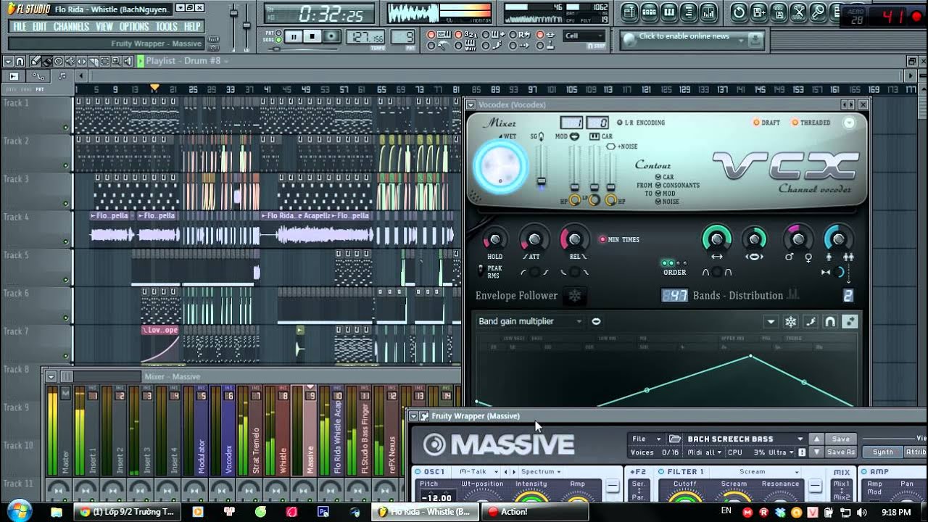Viewport: 928px width, 522px height.
Task: Select the Mute tool in Playlist toolbar
Action: pyautogui.click(x=70, y=61)
